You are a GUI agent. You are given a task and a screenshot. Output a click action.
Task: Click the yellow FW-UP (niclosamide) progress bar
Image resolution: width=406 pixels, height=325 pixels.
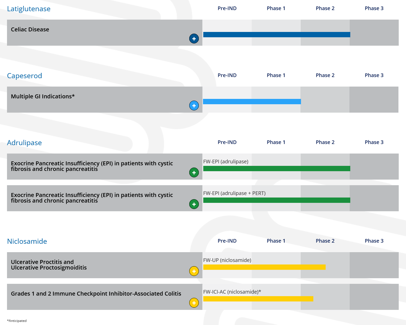pyautogui.click(x=264, y=267)
